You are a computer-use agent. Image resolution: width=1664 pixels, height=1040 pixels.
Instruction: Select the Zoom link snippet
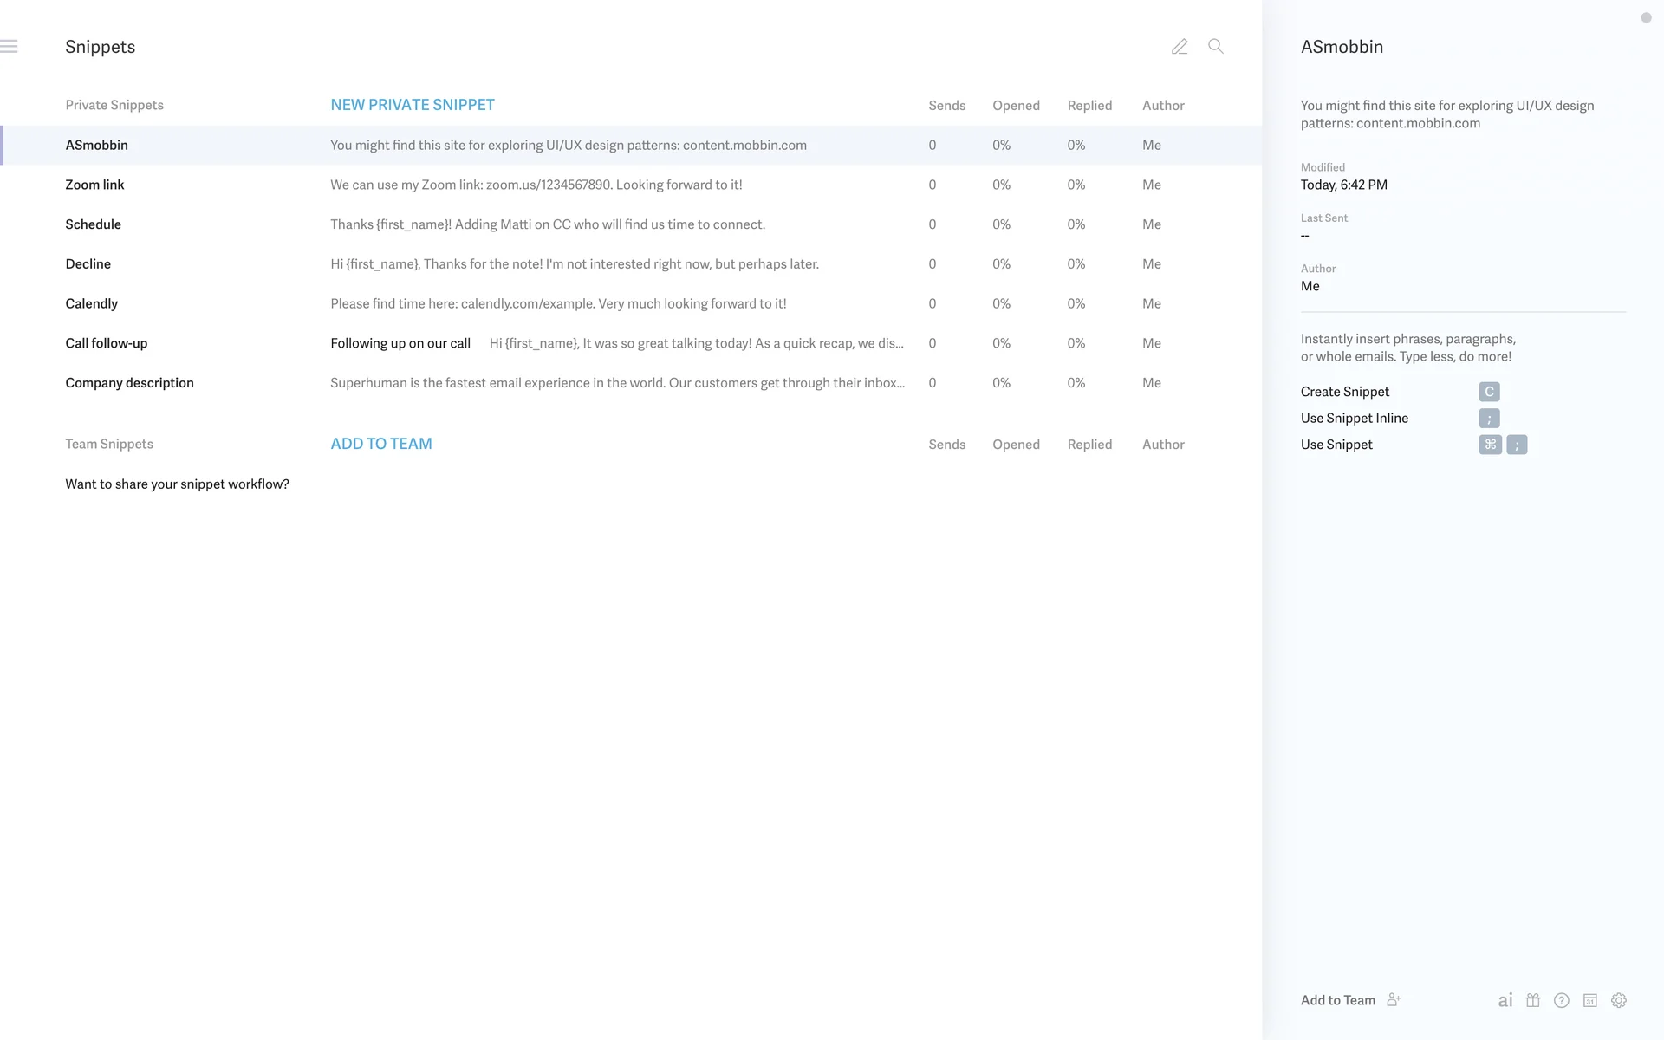[x=94, y=185]
